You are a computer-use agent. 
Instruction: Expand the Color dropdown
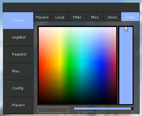pos(53,110)
